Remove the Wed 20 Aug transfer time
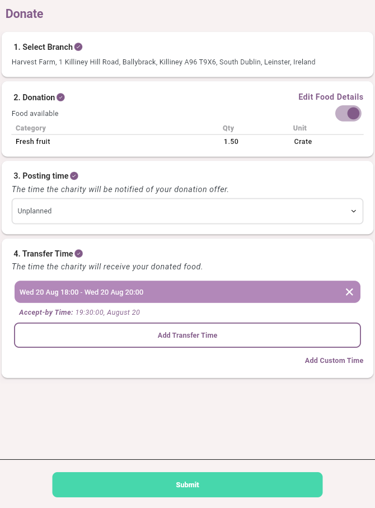Image resolution: width=375 pixels, height=508 pixels. [x=349, y=292]
